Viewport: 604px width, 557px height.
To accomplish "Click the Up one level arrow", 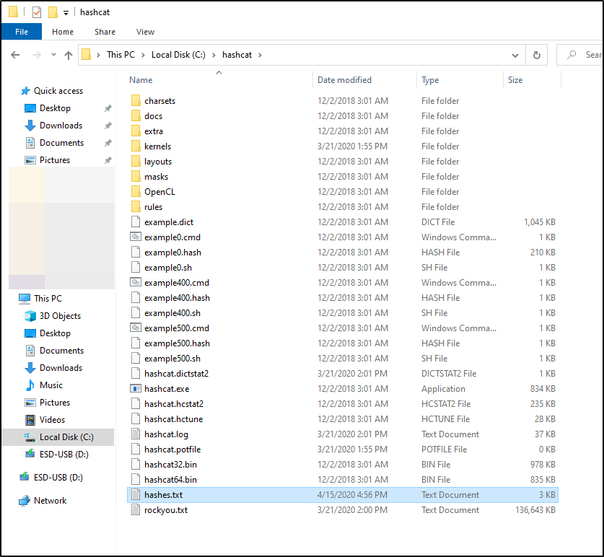I will point(69,55).
